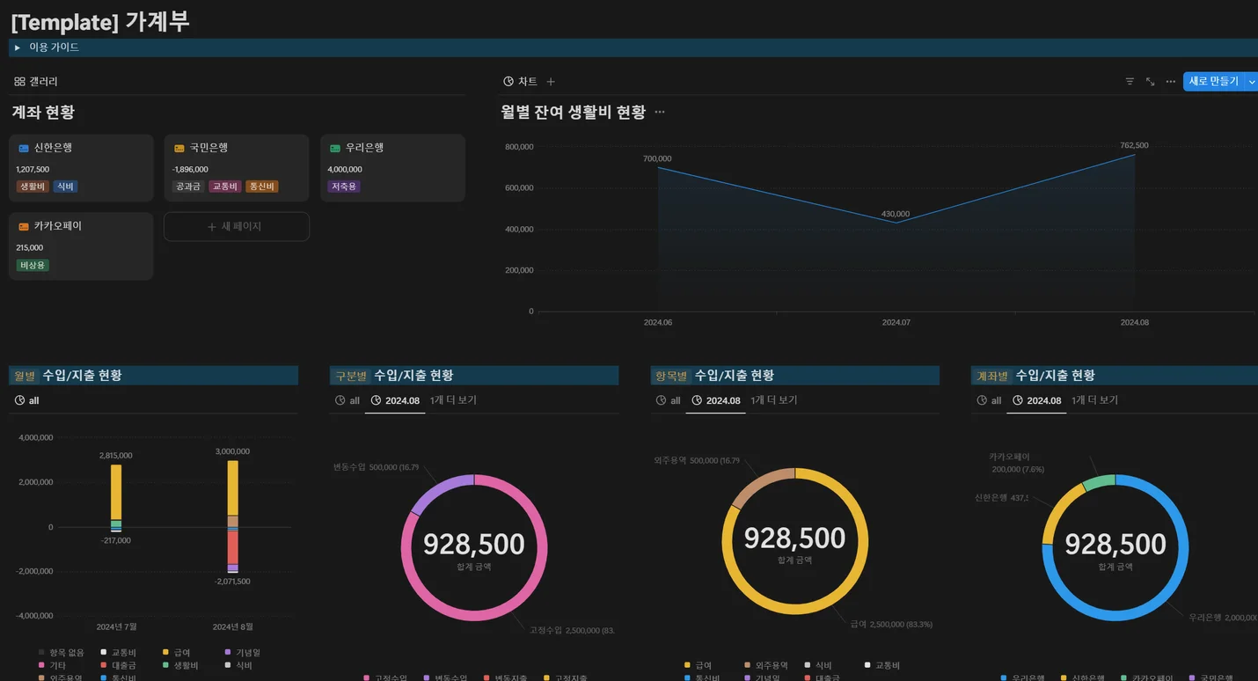Open the 갤러리 view tab
The width and height of the screenshot is (1258, 681).
[36, 81]
